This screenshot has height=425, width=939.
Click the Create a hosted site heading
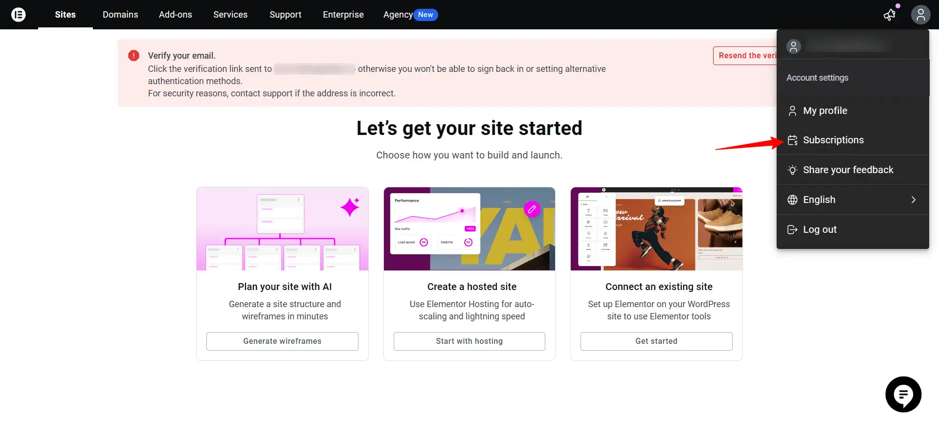click(472, 287)
